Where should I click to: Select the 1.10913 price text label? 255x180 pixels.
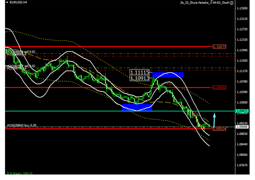[x=140, y=78]
